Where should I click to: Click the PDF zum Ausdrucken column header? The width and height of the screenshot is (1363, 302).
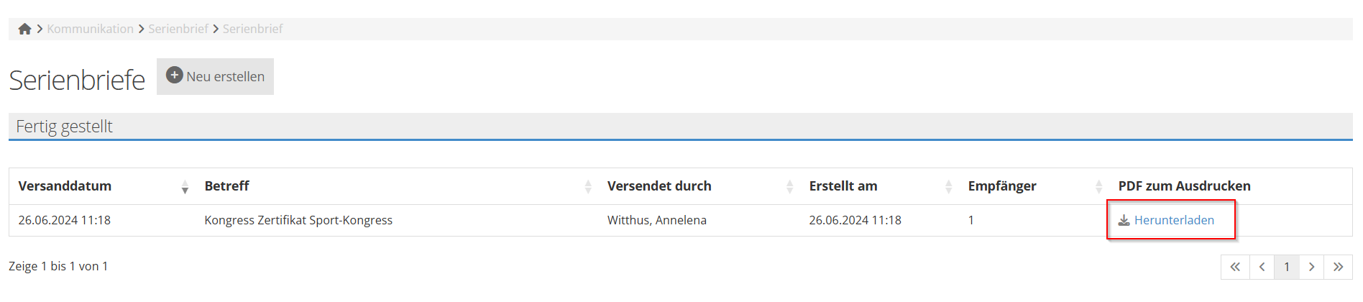[x=1184, y=186]
